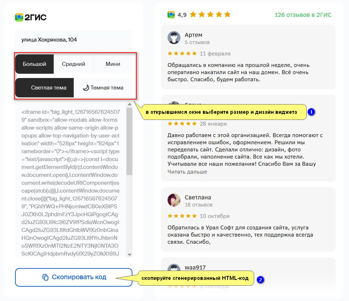Click the code box scrollbar thumb
Image resolution: width=349 pixels, height=301 pixels.
129,141
